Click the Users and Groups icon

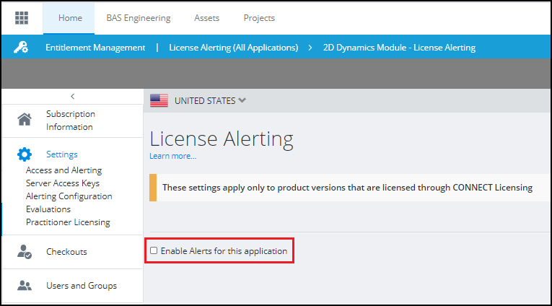[x=25, y=286]
